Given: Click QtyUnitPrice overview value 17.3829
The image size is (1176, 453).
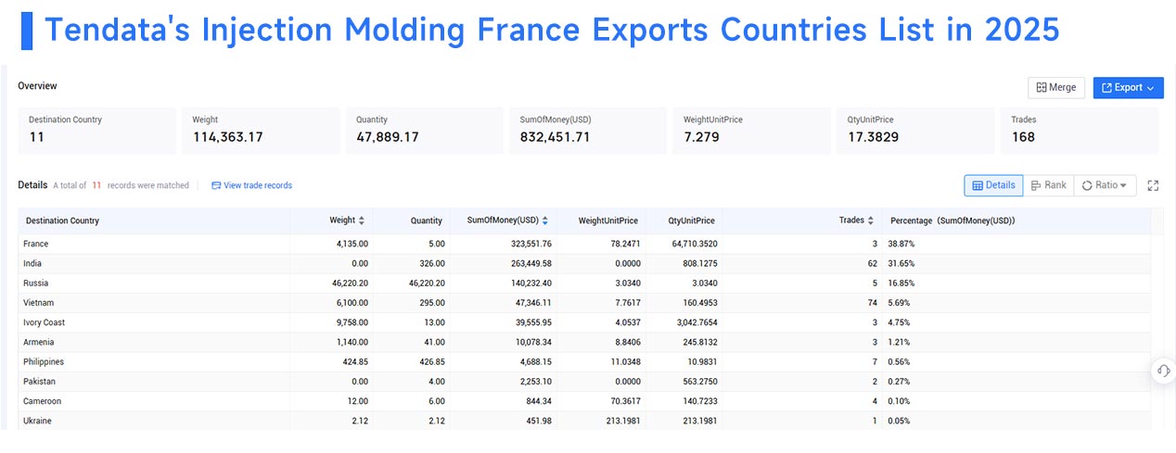Looking at the screenshot, I should (873, 137).
